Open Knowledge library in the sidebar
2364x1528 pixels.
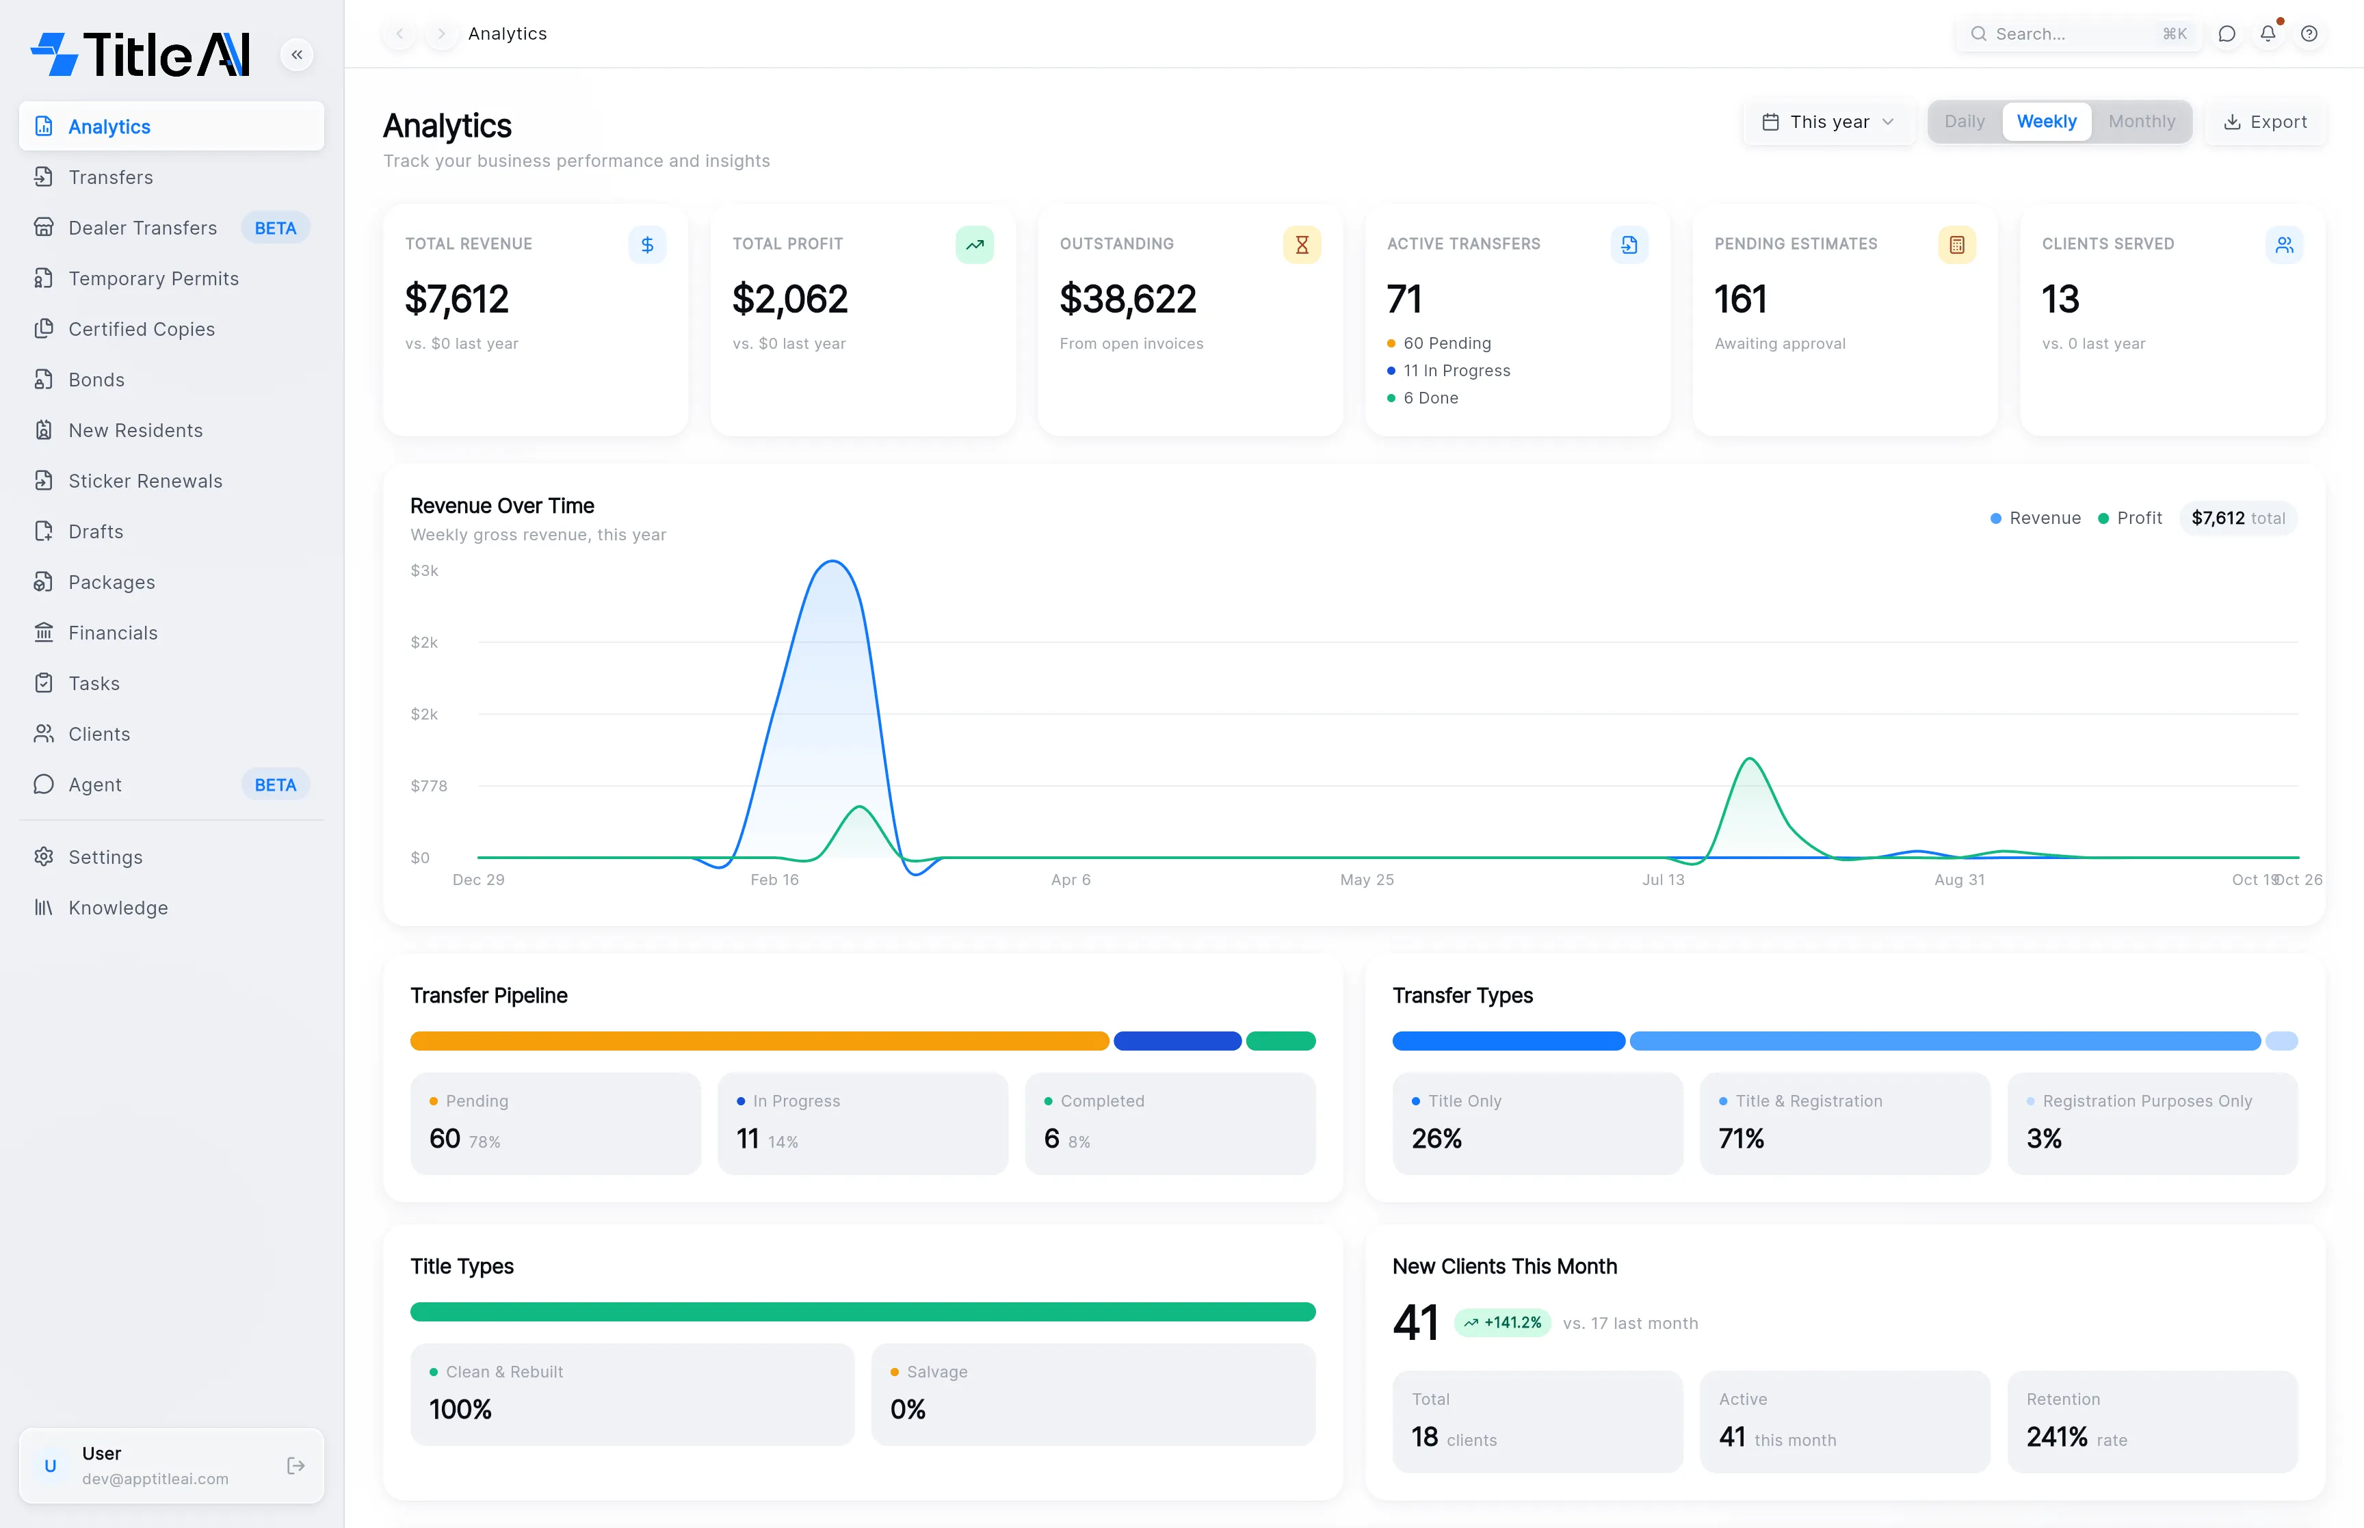172,908
